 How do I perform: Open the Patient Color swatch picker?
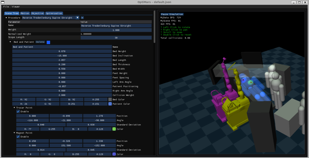pos(110,104)
